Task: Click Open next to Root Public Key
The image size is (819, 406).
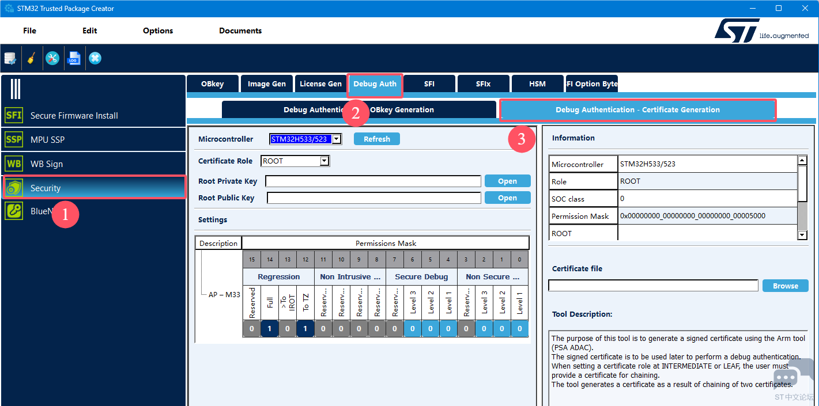Action: click(x=507, y=198)
